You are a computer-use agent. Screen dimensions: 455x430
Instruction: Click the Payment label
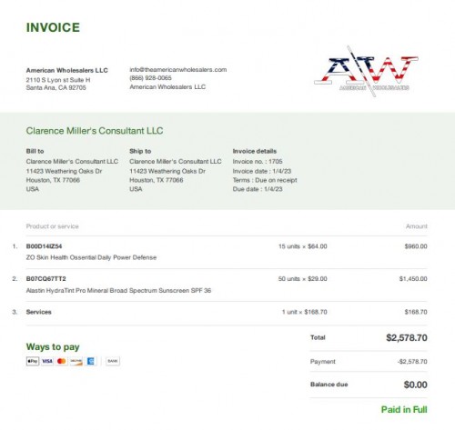(x=323, y=362)
